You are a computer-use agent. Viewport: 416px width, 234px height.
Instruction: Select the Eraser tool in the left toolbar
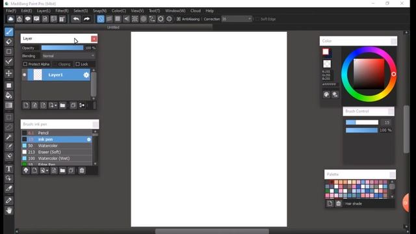point(8,42)
